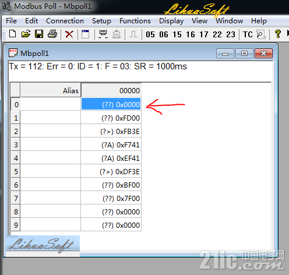Viewport: 289px width, 275px height.
Task: Click the Mbpoll1 document icon
Action: coord(13,53)
